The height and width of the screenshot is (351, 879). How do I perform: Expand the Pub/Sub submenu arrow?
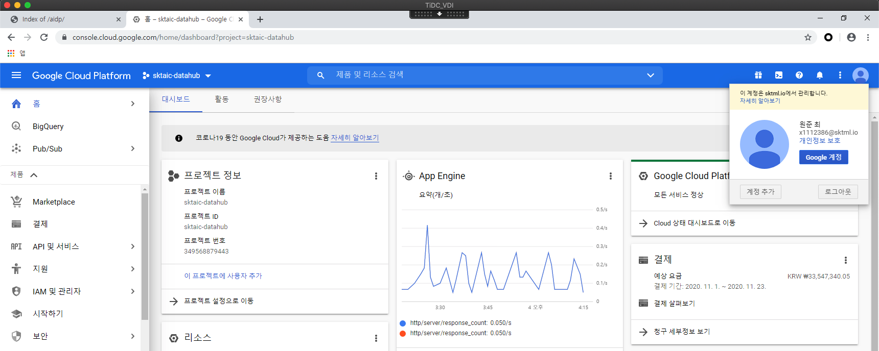click(133, 149)
